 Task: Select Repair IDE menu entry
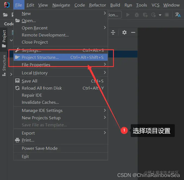pos(61,95)
